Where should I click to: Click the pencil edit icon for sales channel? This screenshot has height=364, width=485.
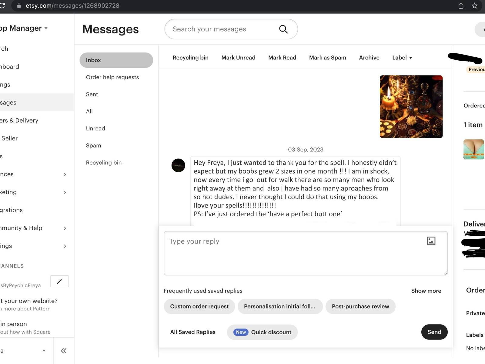tap(59, 281)
